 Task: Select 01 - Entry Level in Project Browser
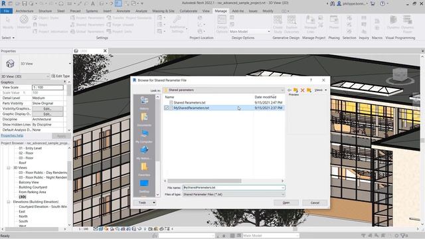point(30,148)
